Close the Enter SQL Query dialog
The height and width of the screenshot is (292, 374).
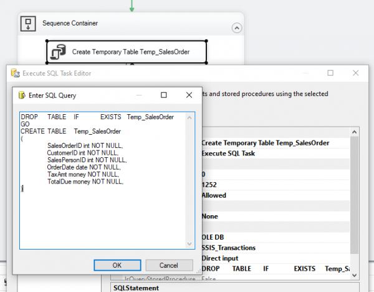[189, 95]
